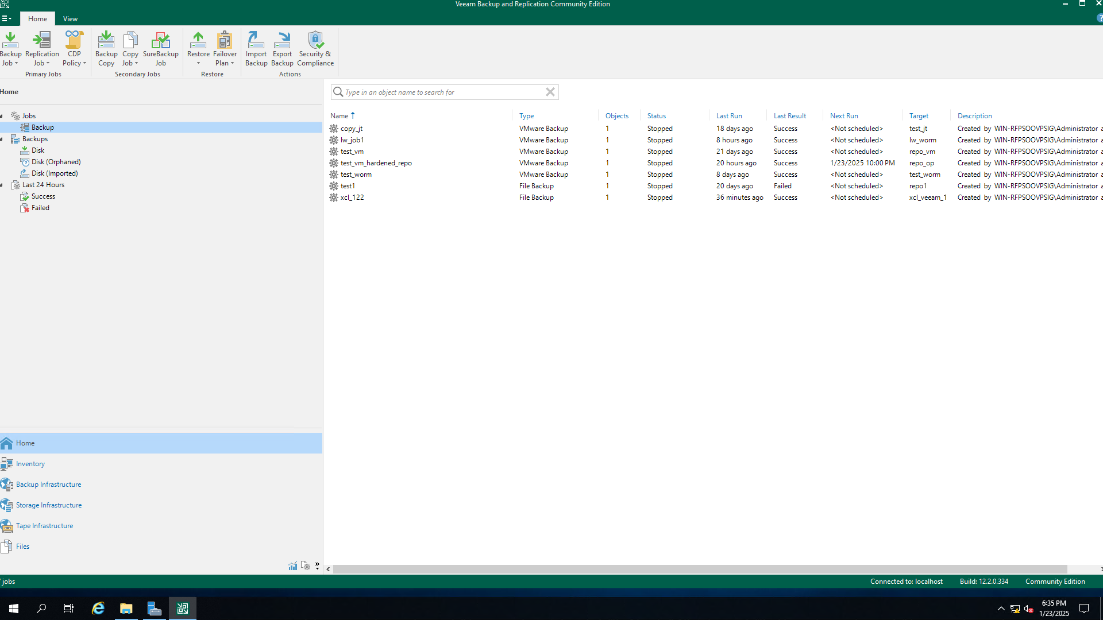
Task: Collapse the Last 24 Hours tree node
Action: (x=2, y=185)
